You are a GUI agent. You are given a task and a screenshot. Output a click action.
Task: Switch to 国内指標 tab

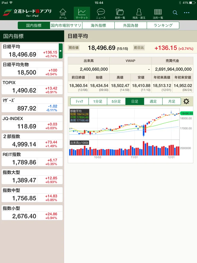34,25
